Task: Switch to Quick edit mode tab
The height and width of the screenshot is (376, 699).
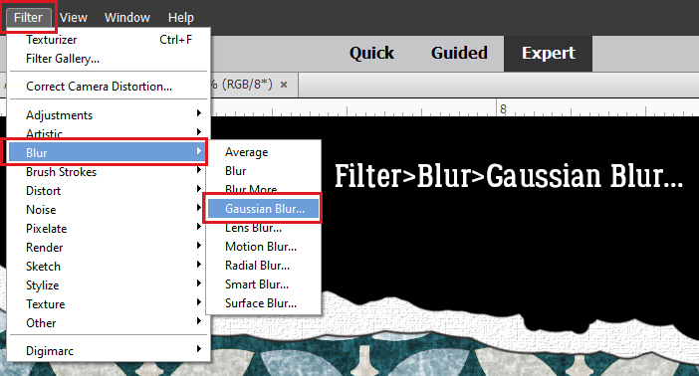Action: [x=371, y=53]
